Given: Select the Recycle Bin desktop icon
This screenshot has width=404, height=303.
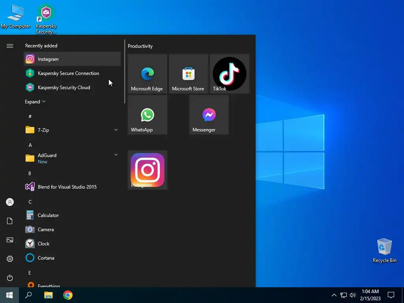Looking at the screenshot, I should [384, 251].
